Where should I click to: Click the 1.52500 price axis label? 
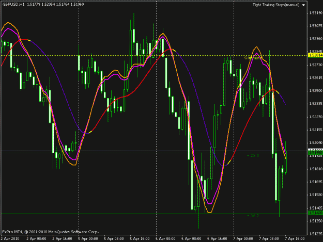click(x=316, y=91)
